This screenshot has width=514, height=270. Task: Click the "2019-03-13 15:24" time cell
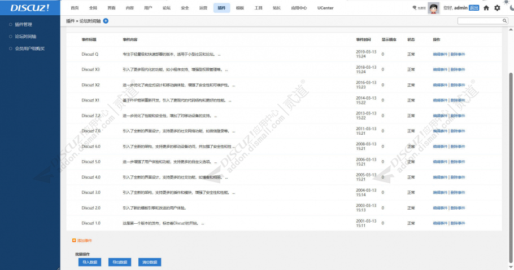[366, 54]
